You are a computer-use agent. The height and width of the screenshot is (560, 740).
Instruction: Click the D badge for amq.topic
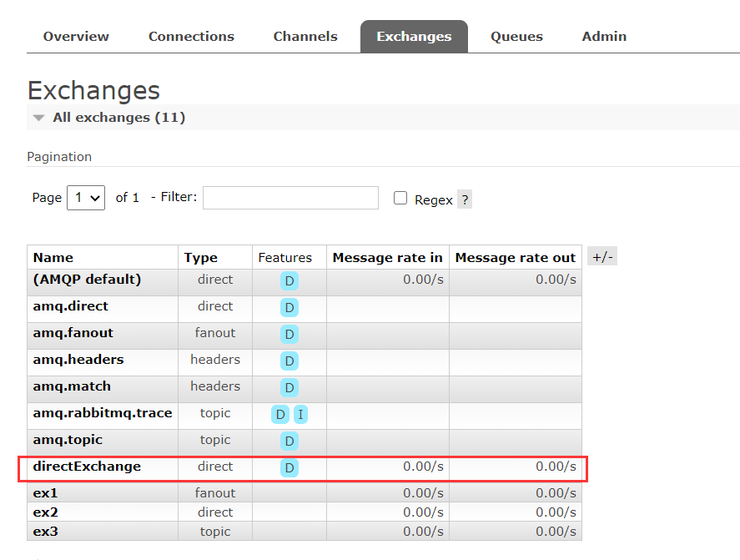(289, 441)
